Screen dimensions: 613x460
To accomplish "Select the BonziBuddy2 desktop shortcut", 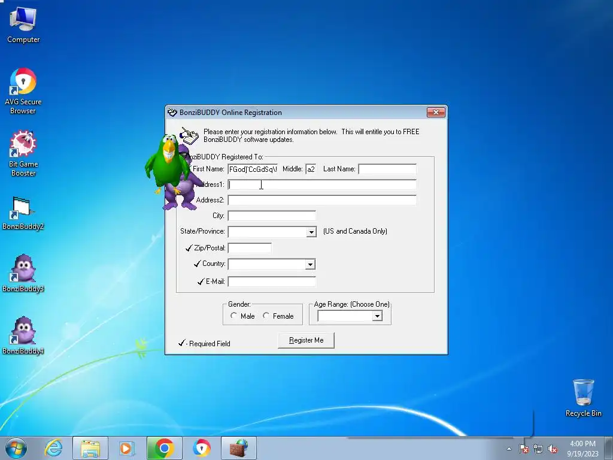I will 23,213.
